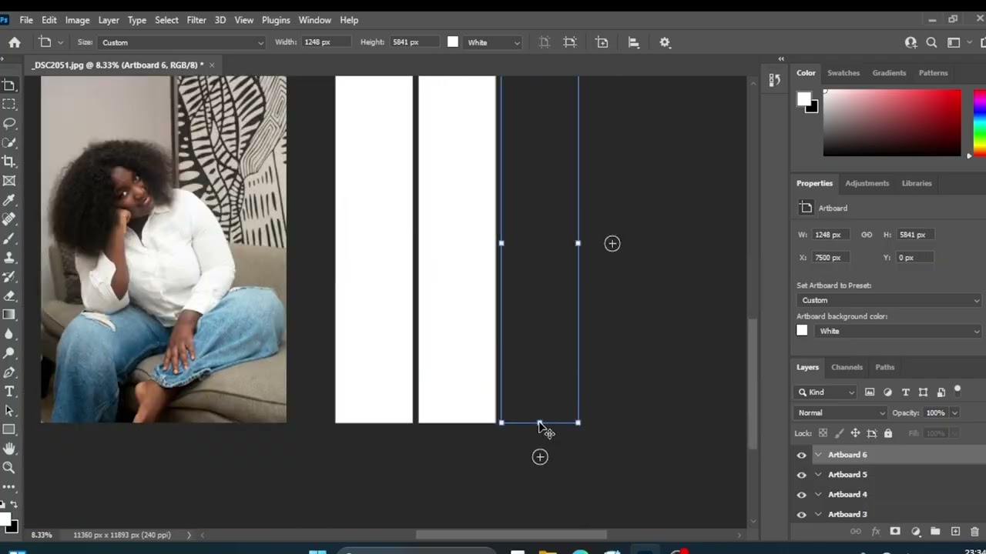Select the Hand tool

(9, 449)
